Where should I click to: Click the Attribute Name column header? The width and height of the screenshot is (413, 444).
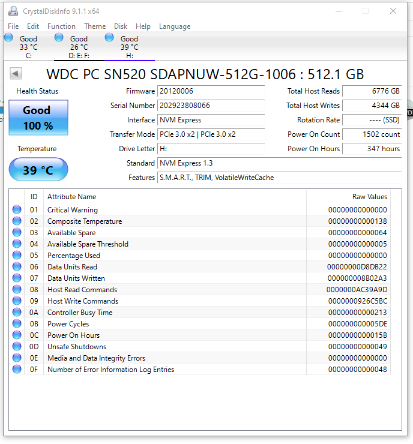click(175, 197)
